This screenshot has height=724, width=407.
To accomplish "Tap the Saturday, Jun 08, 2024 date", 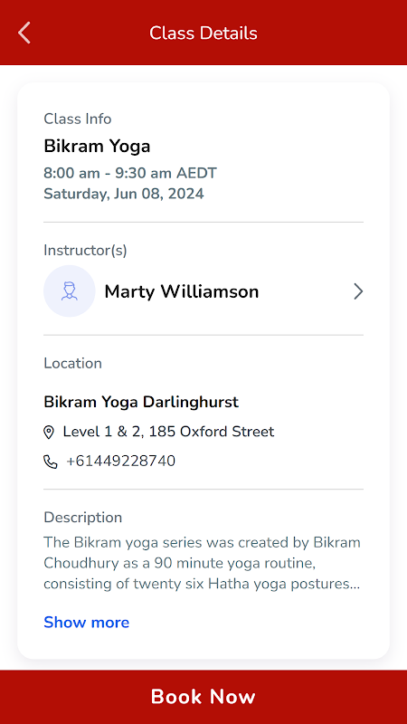I will tap(124, 194).
